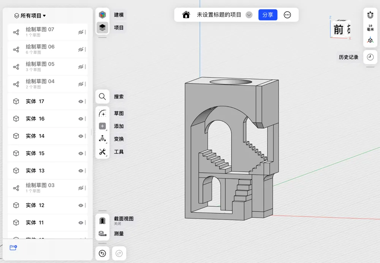380x263 pixels.
Task: Click the 项目 label
Action: (119, 28)
